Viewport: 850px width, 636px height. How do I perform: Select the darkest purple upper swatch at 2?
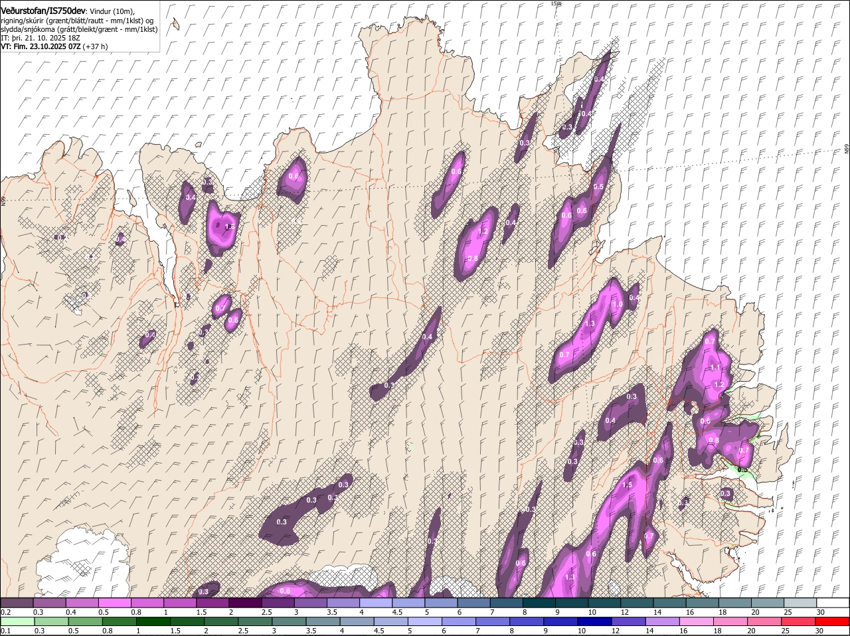(x=245, y=602)
